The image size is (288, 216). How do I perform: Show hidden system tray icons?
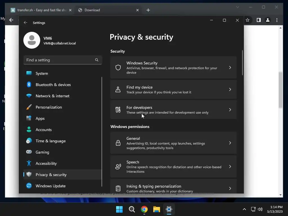(x=244, y=209)
